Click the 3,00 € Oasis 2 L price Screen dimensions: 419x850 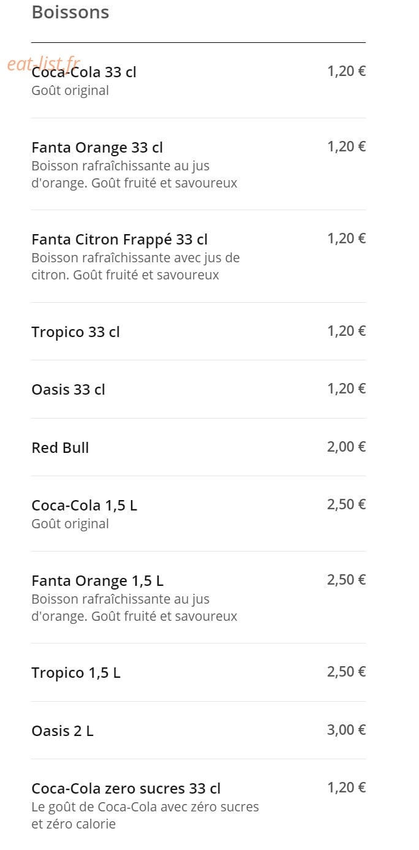(346, 730)
